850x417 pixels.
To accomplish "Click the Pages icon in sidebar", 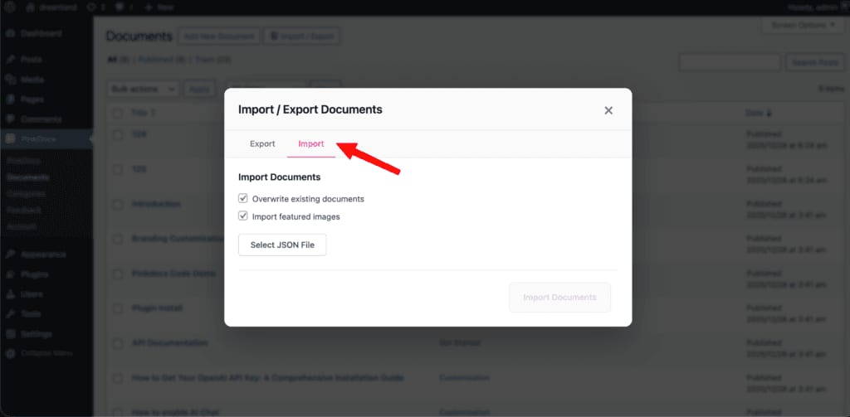I will pos(10,99).
